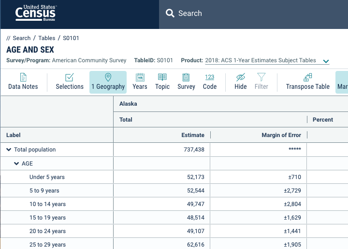Open the Data Notes panel
The image size is (348, 249).
pyautogui.click(x=23, y=82)
